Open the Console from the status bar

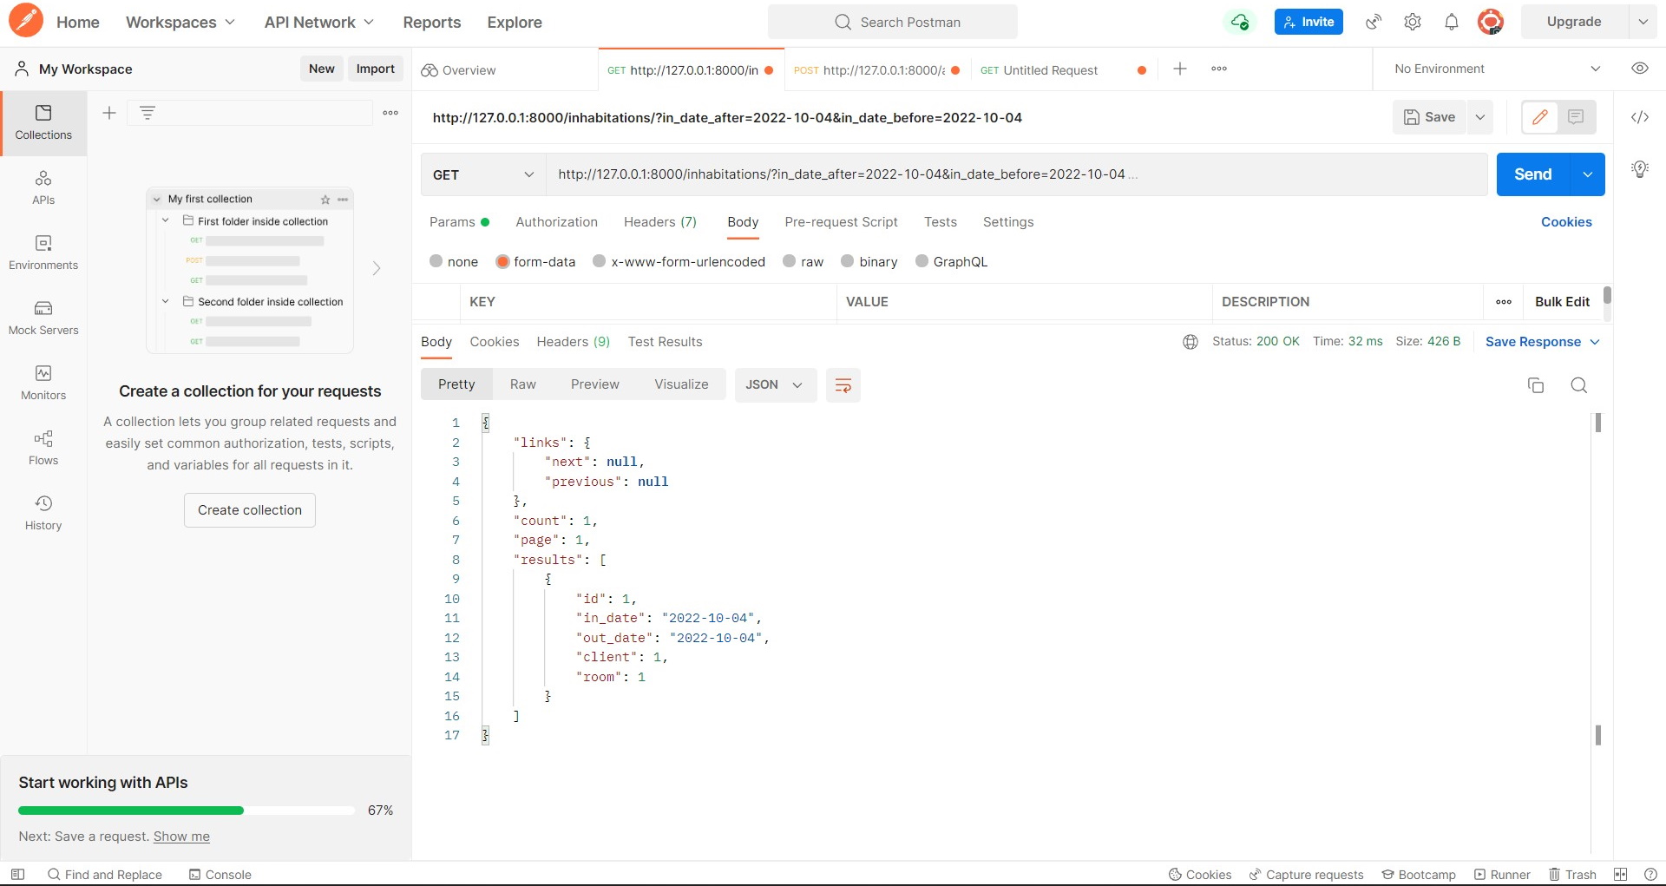(220, 874)
